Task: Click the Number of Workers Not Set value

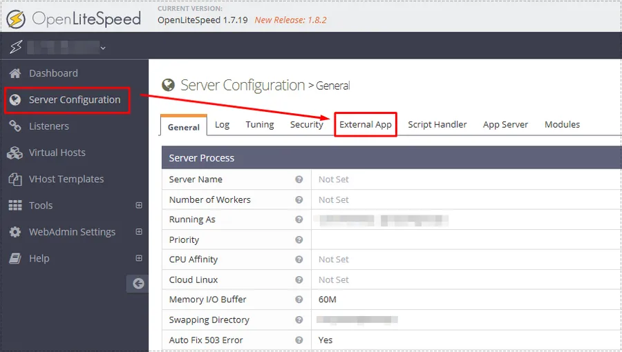Action: pyautogui.click(x=334, y=200)
